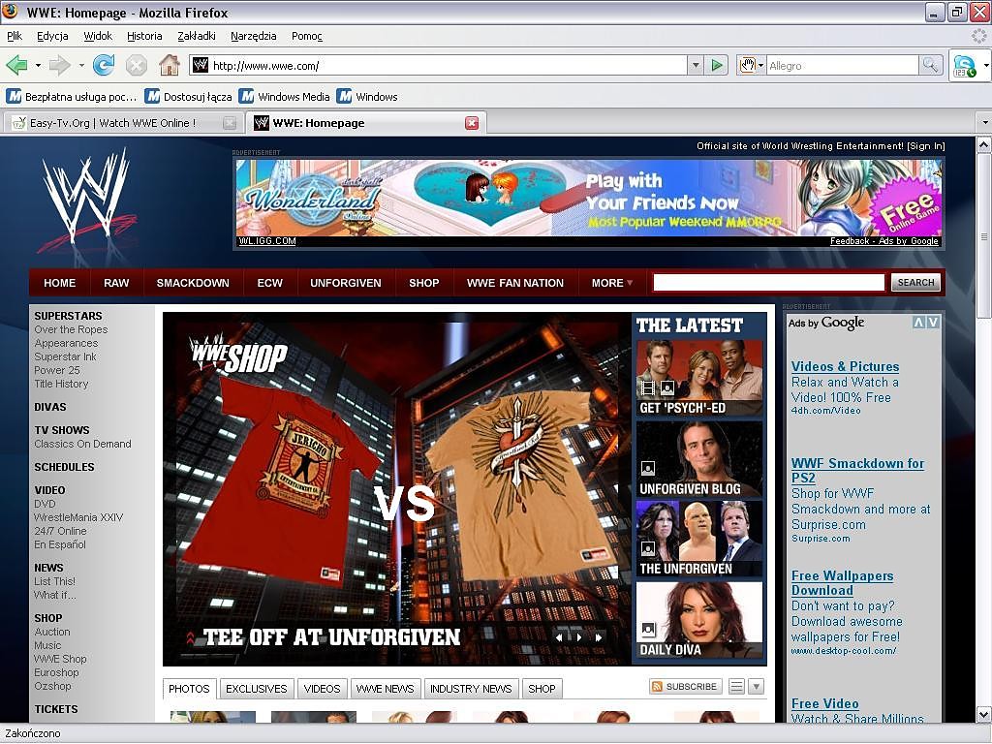992x744 pixels.
Task: Click the 'Sign In' link at the top
Action: (926, 146)
